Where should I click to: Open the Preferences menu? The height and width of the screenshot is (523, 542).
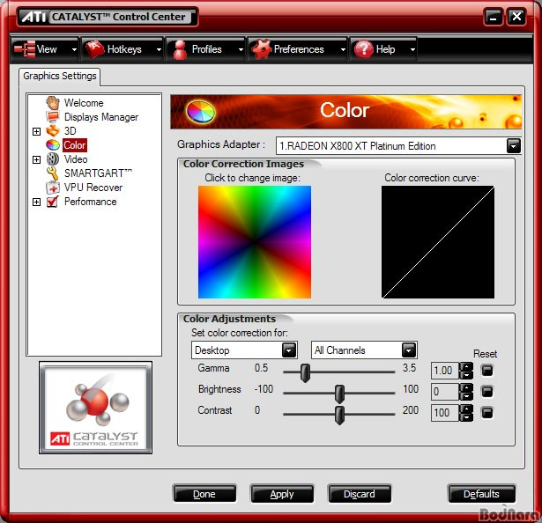pos(297,49)
